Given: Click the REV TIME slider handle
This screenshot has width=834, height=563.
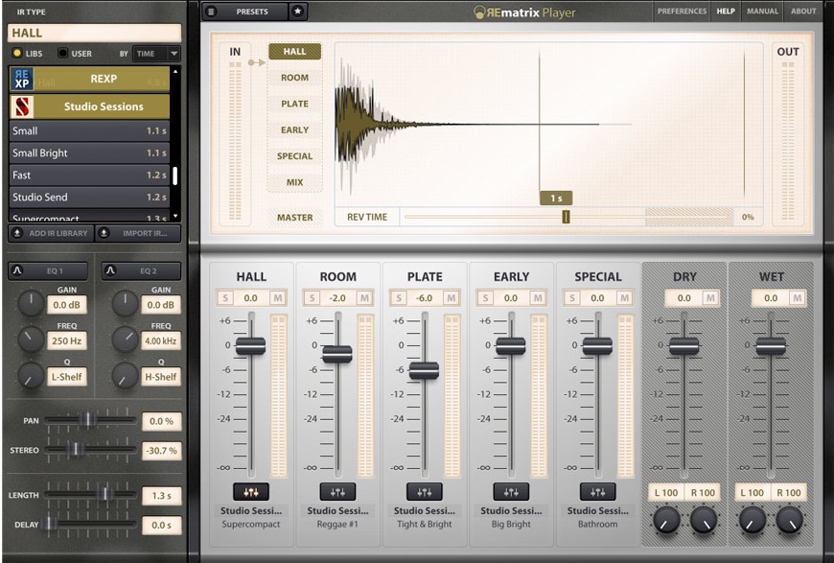Looking at the screenshot, I should (566, 217).
